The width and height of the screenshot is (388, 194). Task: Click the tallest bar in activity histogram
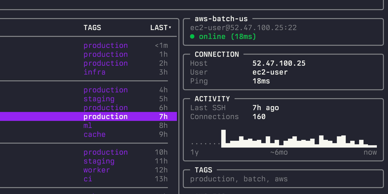tap(223, 139)
